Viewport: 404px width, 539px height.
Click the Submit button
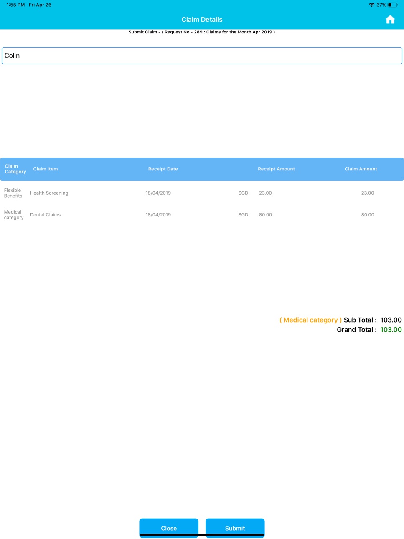coord(235,528)
